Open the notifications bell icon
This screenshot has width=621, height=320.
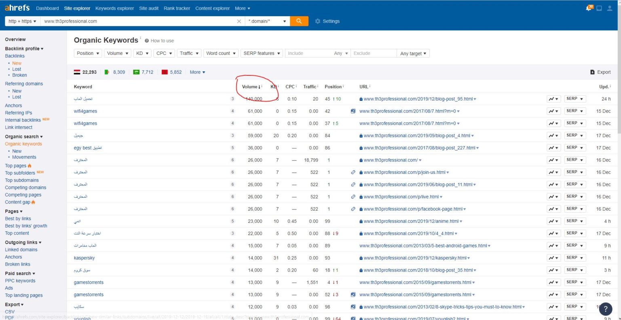click(589, 8)
